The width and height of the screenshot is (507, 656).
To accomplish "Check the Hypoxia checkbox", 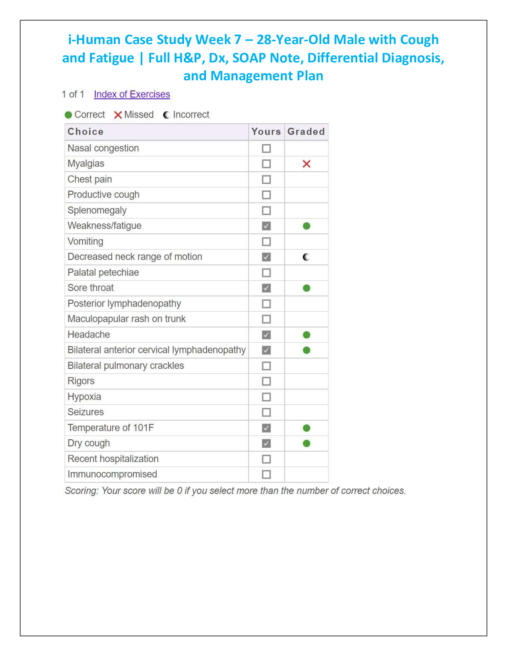I will point(266,397).
